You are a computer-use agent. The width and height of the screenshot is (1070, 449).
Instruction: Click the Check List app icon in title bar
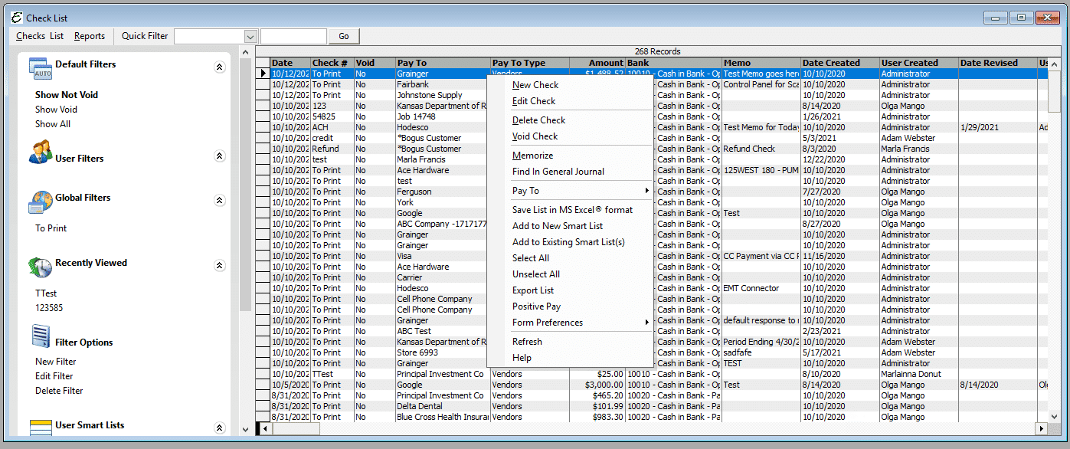16,18
